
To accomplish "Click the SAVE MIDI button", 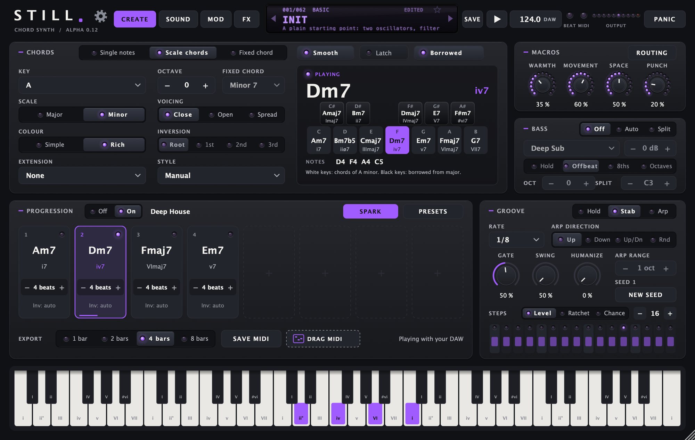I will [x=251, y=339].
